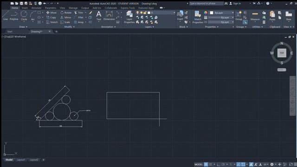Click the Group tool
Screen dimensions: 297x167
(x=239, y=15)
